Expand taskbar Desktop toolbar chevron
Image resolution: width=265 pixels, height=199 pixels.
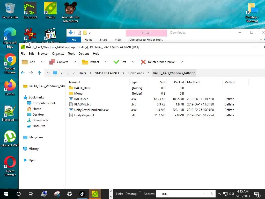[139, 191]
